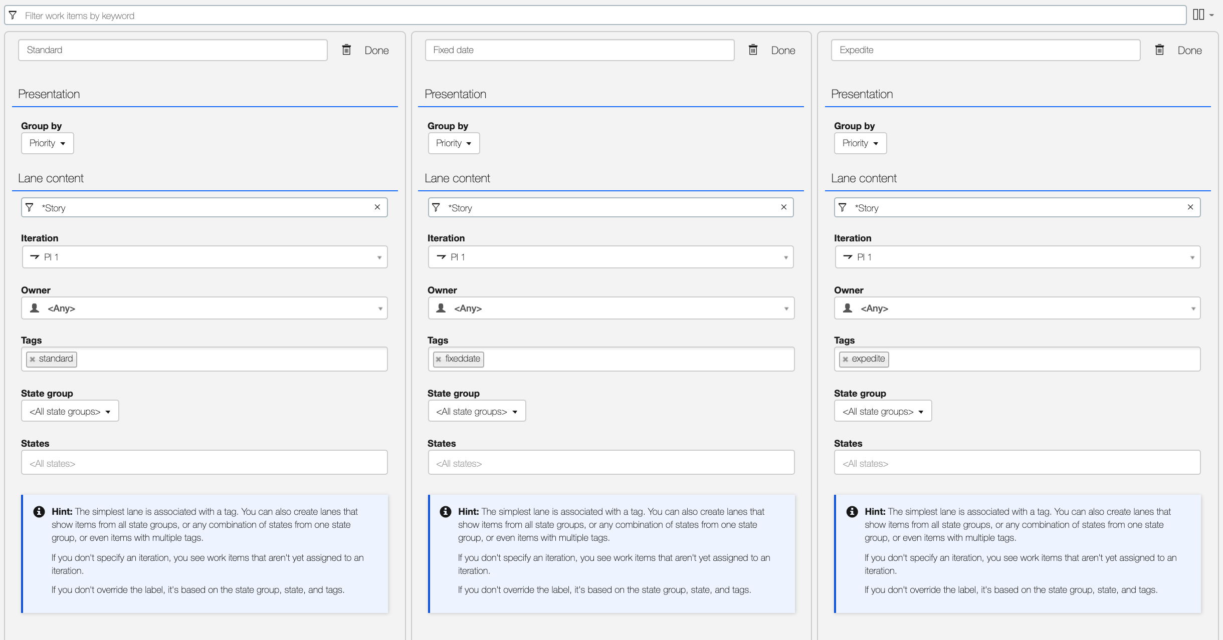This screenshot has height=640, width=1223.
Task: Click trash icon for Fixed date lane
Action: point(753,50)
